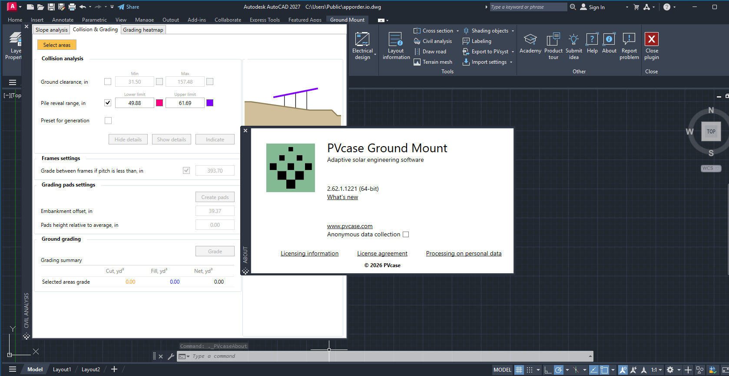
Task: Expand the annotation scale 1:1 dropdown
Action: tap(660, 370)
